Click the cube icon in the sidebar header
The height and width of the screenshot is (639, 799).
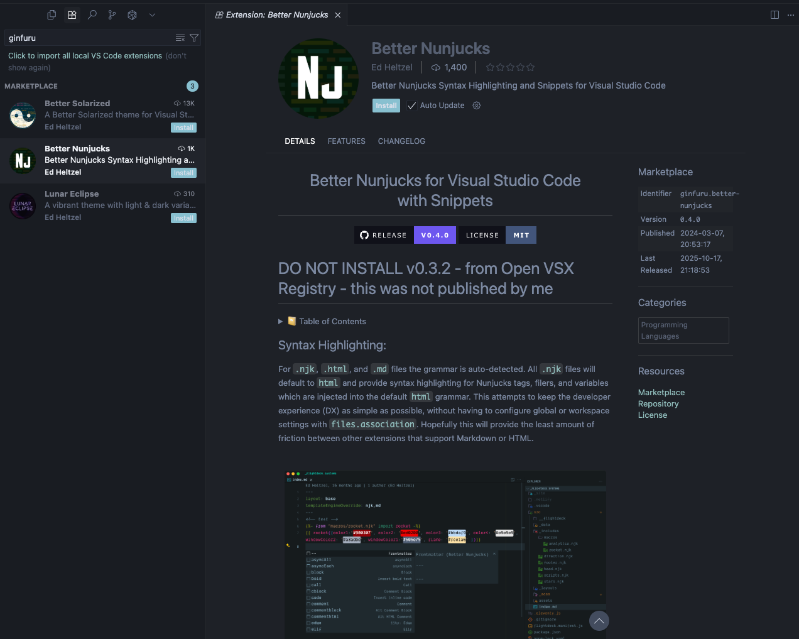click(132, 14)
